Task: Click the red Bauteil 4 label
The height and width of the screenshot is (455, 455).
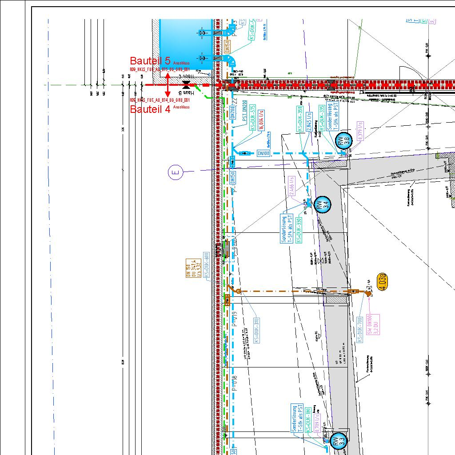Action: (x=150, y=109)
